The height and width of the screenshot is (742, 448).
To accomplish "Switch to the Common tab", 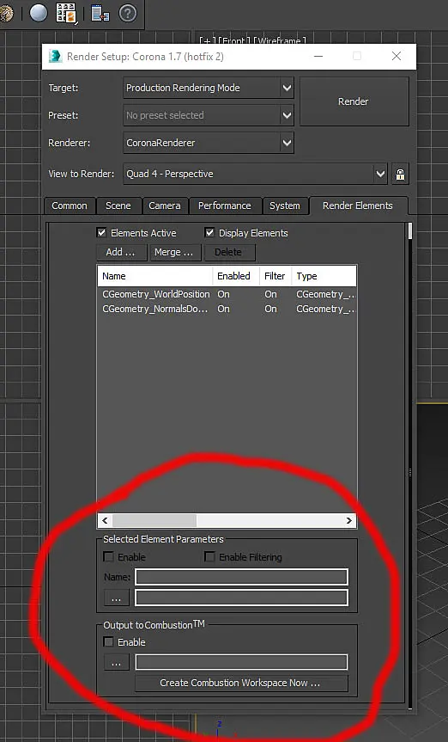I will pos(70,205).
